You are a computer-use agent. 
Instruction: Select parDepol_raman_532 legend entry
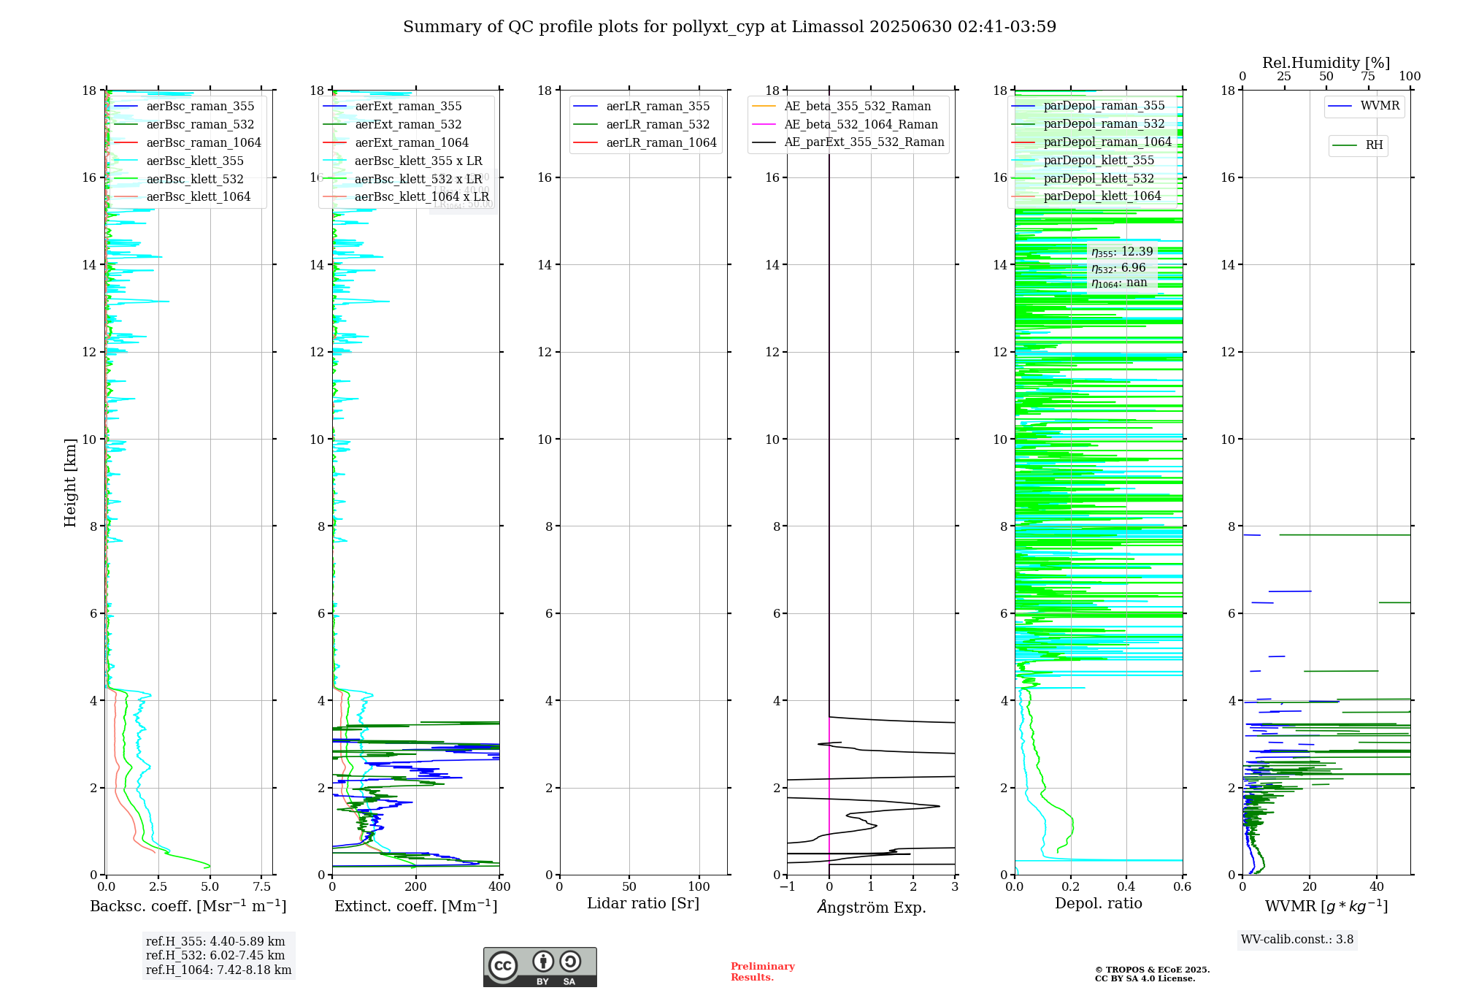[1088, 124]
